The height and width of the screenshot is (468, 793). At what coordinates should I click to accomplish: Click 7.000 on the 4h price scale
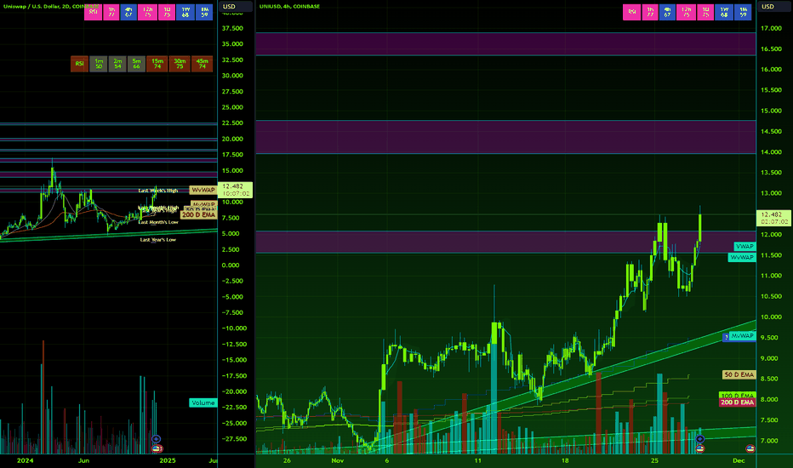[x=771, y=441]
